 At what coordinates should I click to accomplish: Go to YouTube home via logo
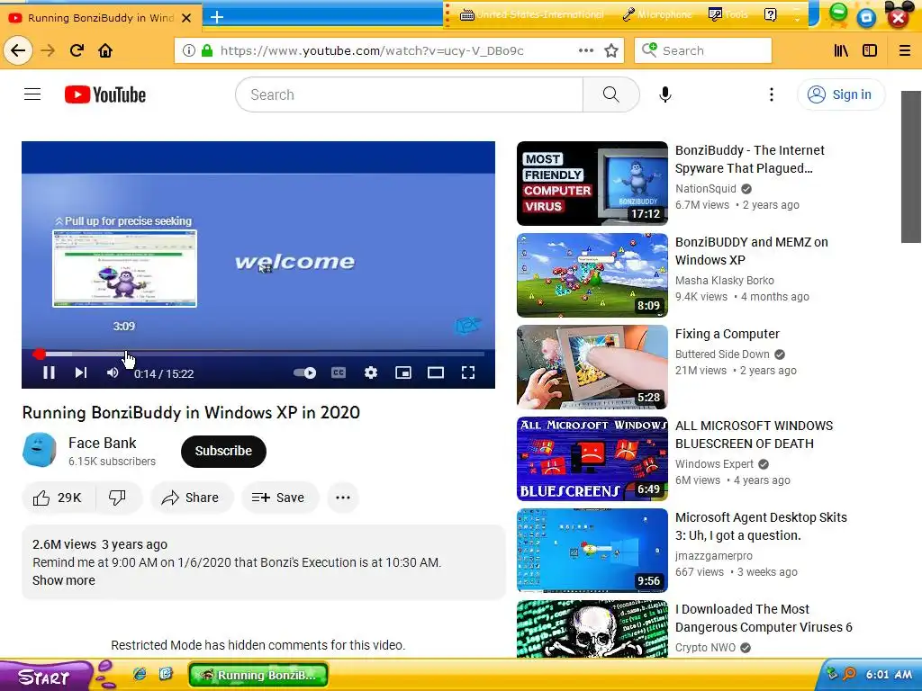pyautogui.click(x=105, y=94)
